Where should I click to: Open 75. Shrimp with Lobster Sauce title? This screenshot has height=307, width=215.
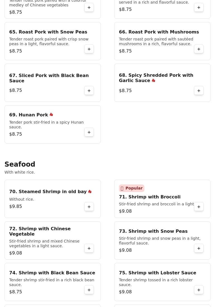click(157, 273)
